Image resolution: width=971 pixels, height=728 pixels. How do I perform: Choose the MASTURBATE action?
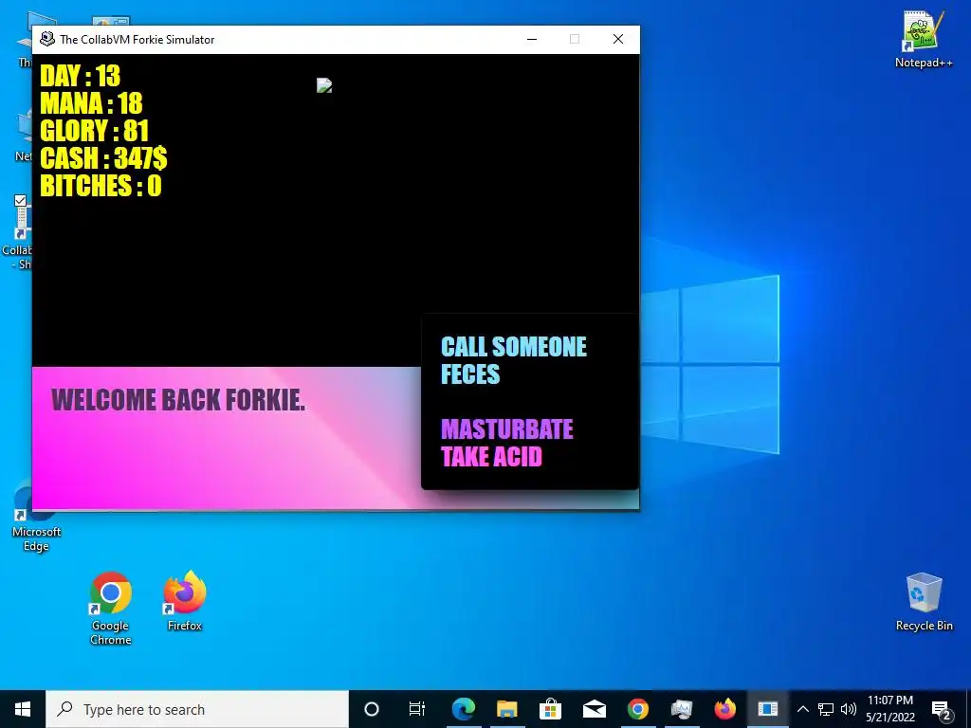pos(507,429)
